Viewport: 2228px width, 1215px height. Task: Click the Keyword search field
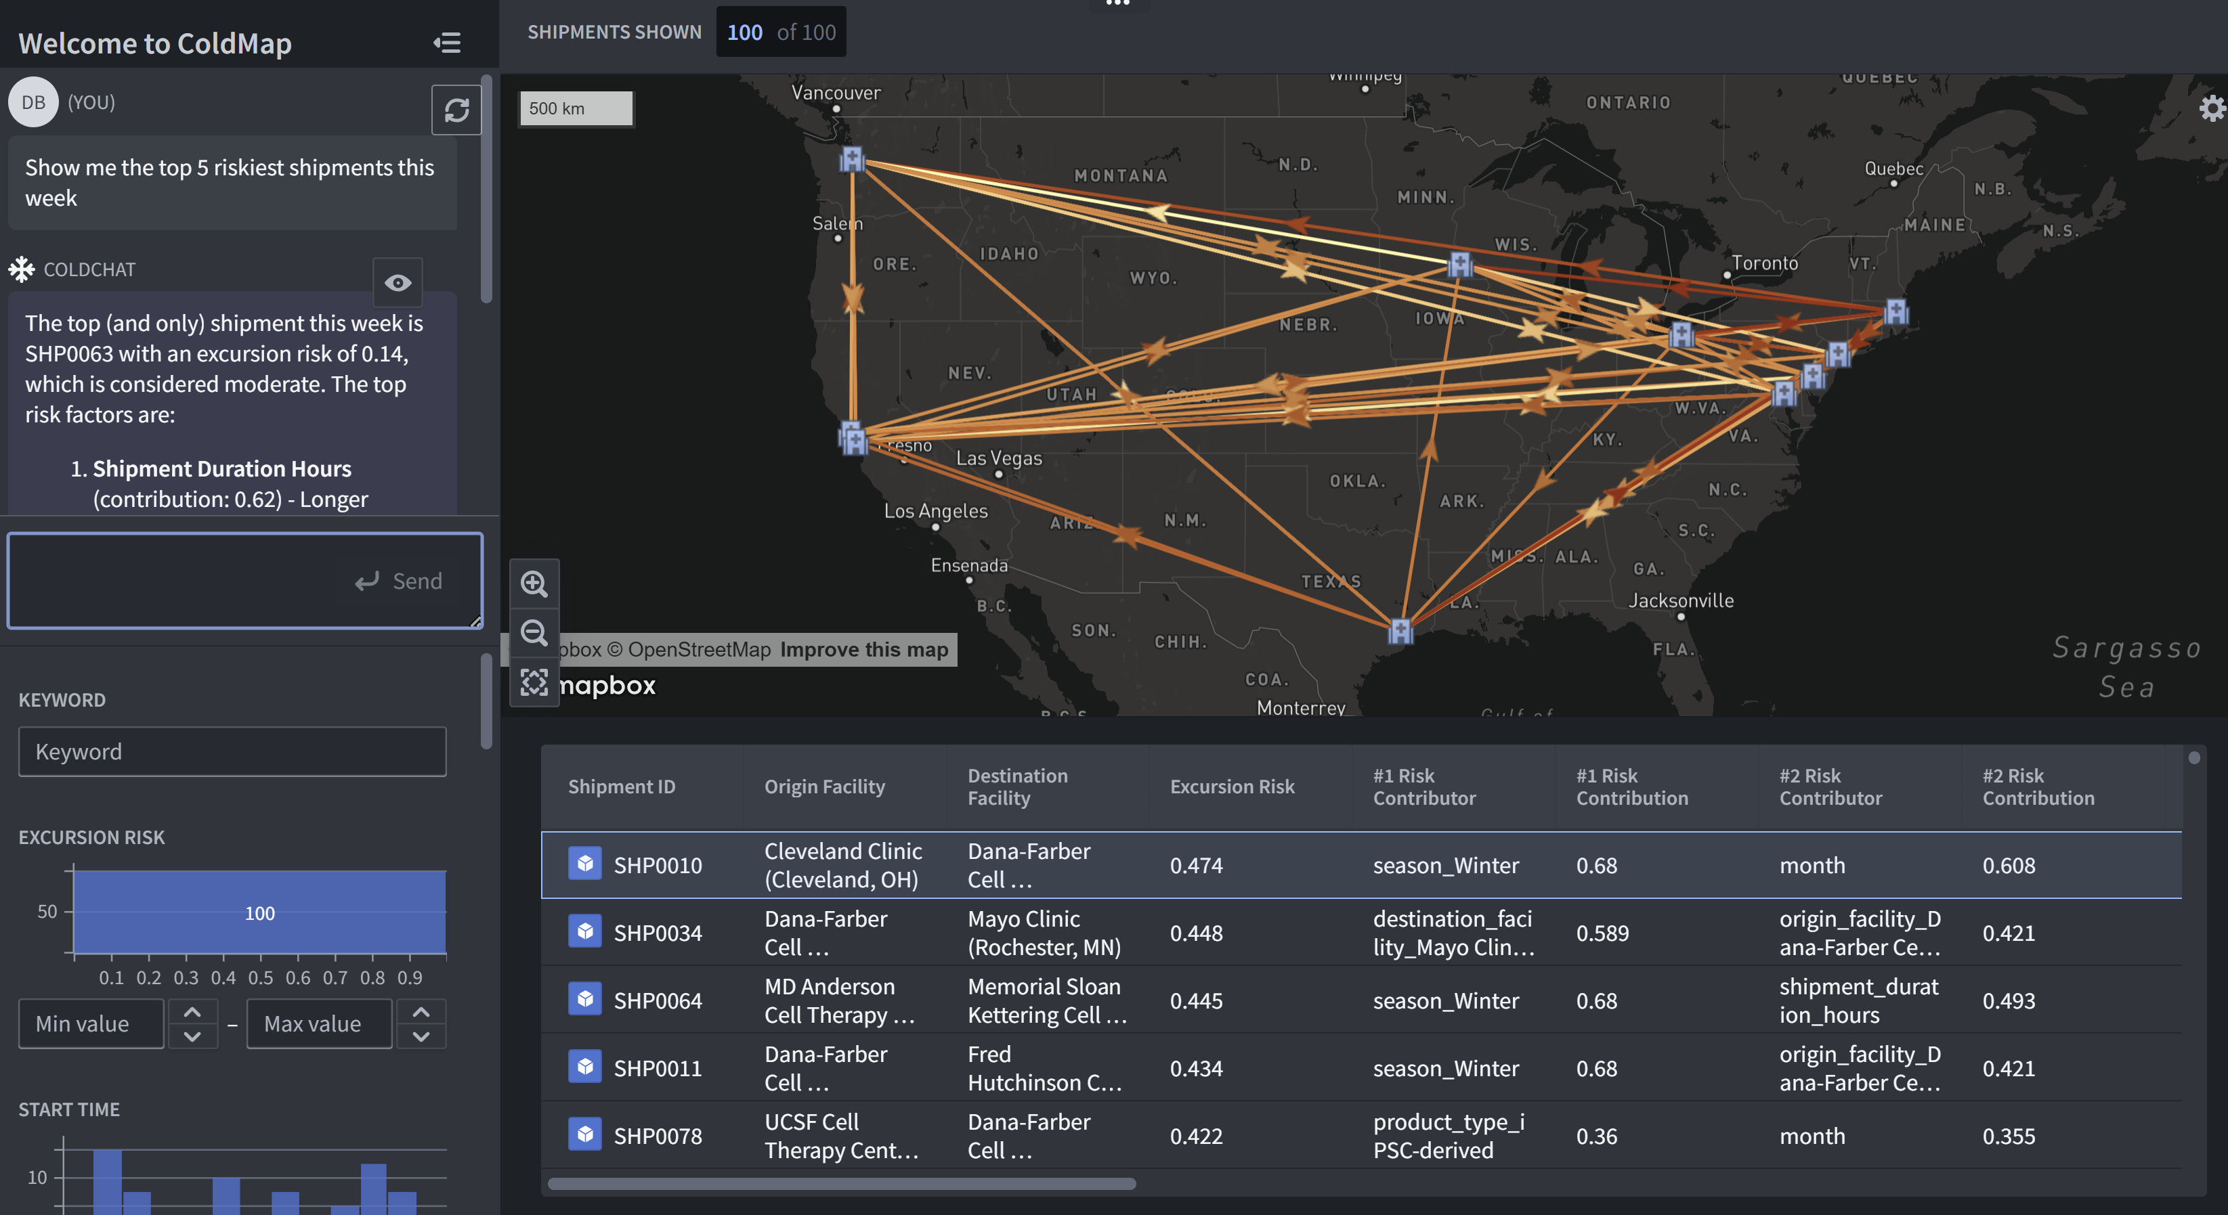[233, 751]
